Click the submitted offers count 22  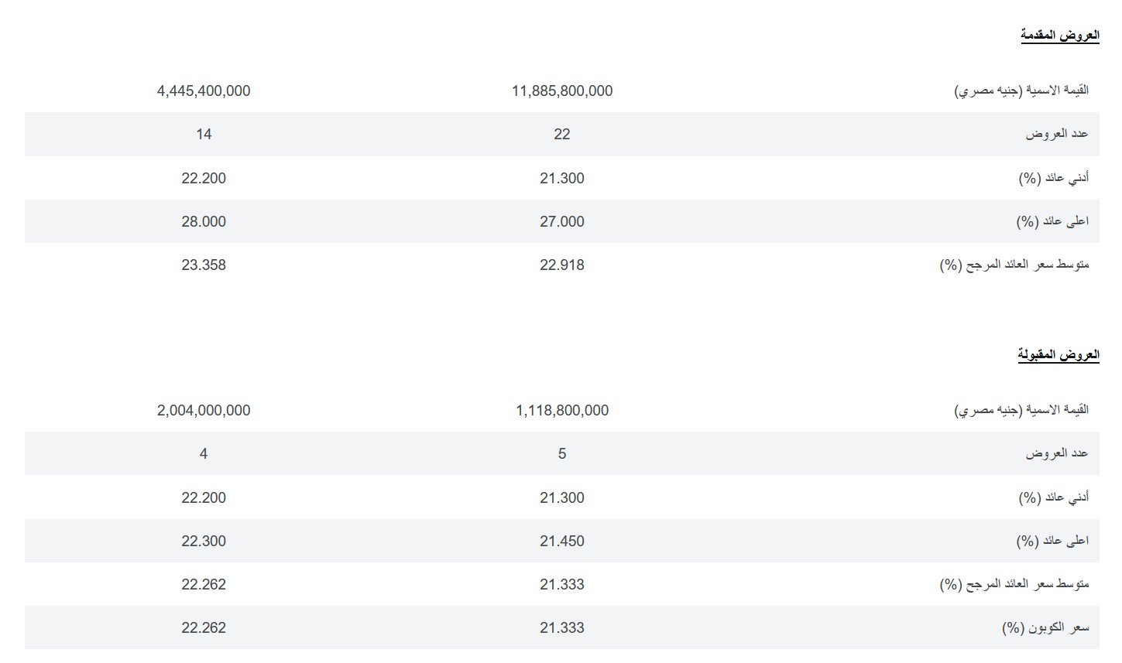561,134
